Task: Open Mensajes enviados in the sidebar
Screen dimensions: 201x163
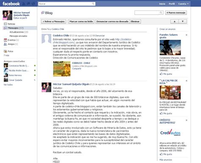Action: (x=18, y=36)
